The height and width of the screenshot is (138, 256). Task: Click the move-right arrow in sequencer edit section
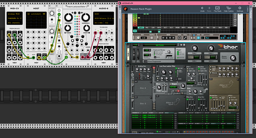(173, 38)
